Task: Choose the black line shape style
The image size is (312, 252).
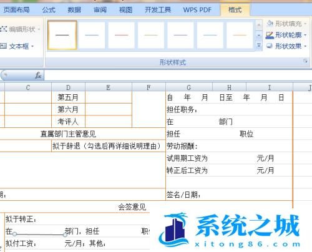Action: (x=62, y=35)
